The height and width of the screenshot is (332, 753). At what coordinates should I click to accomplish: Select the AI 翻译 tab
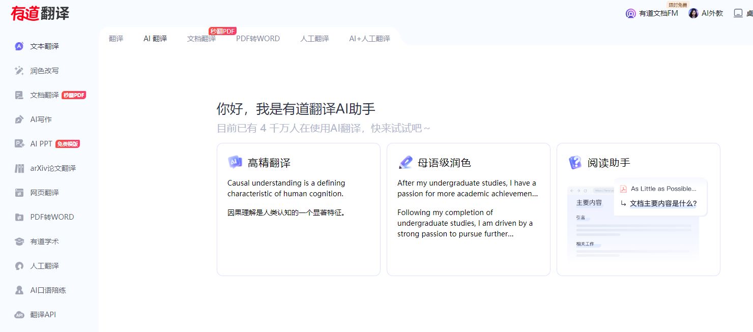[155, 39]
